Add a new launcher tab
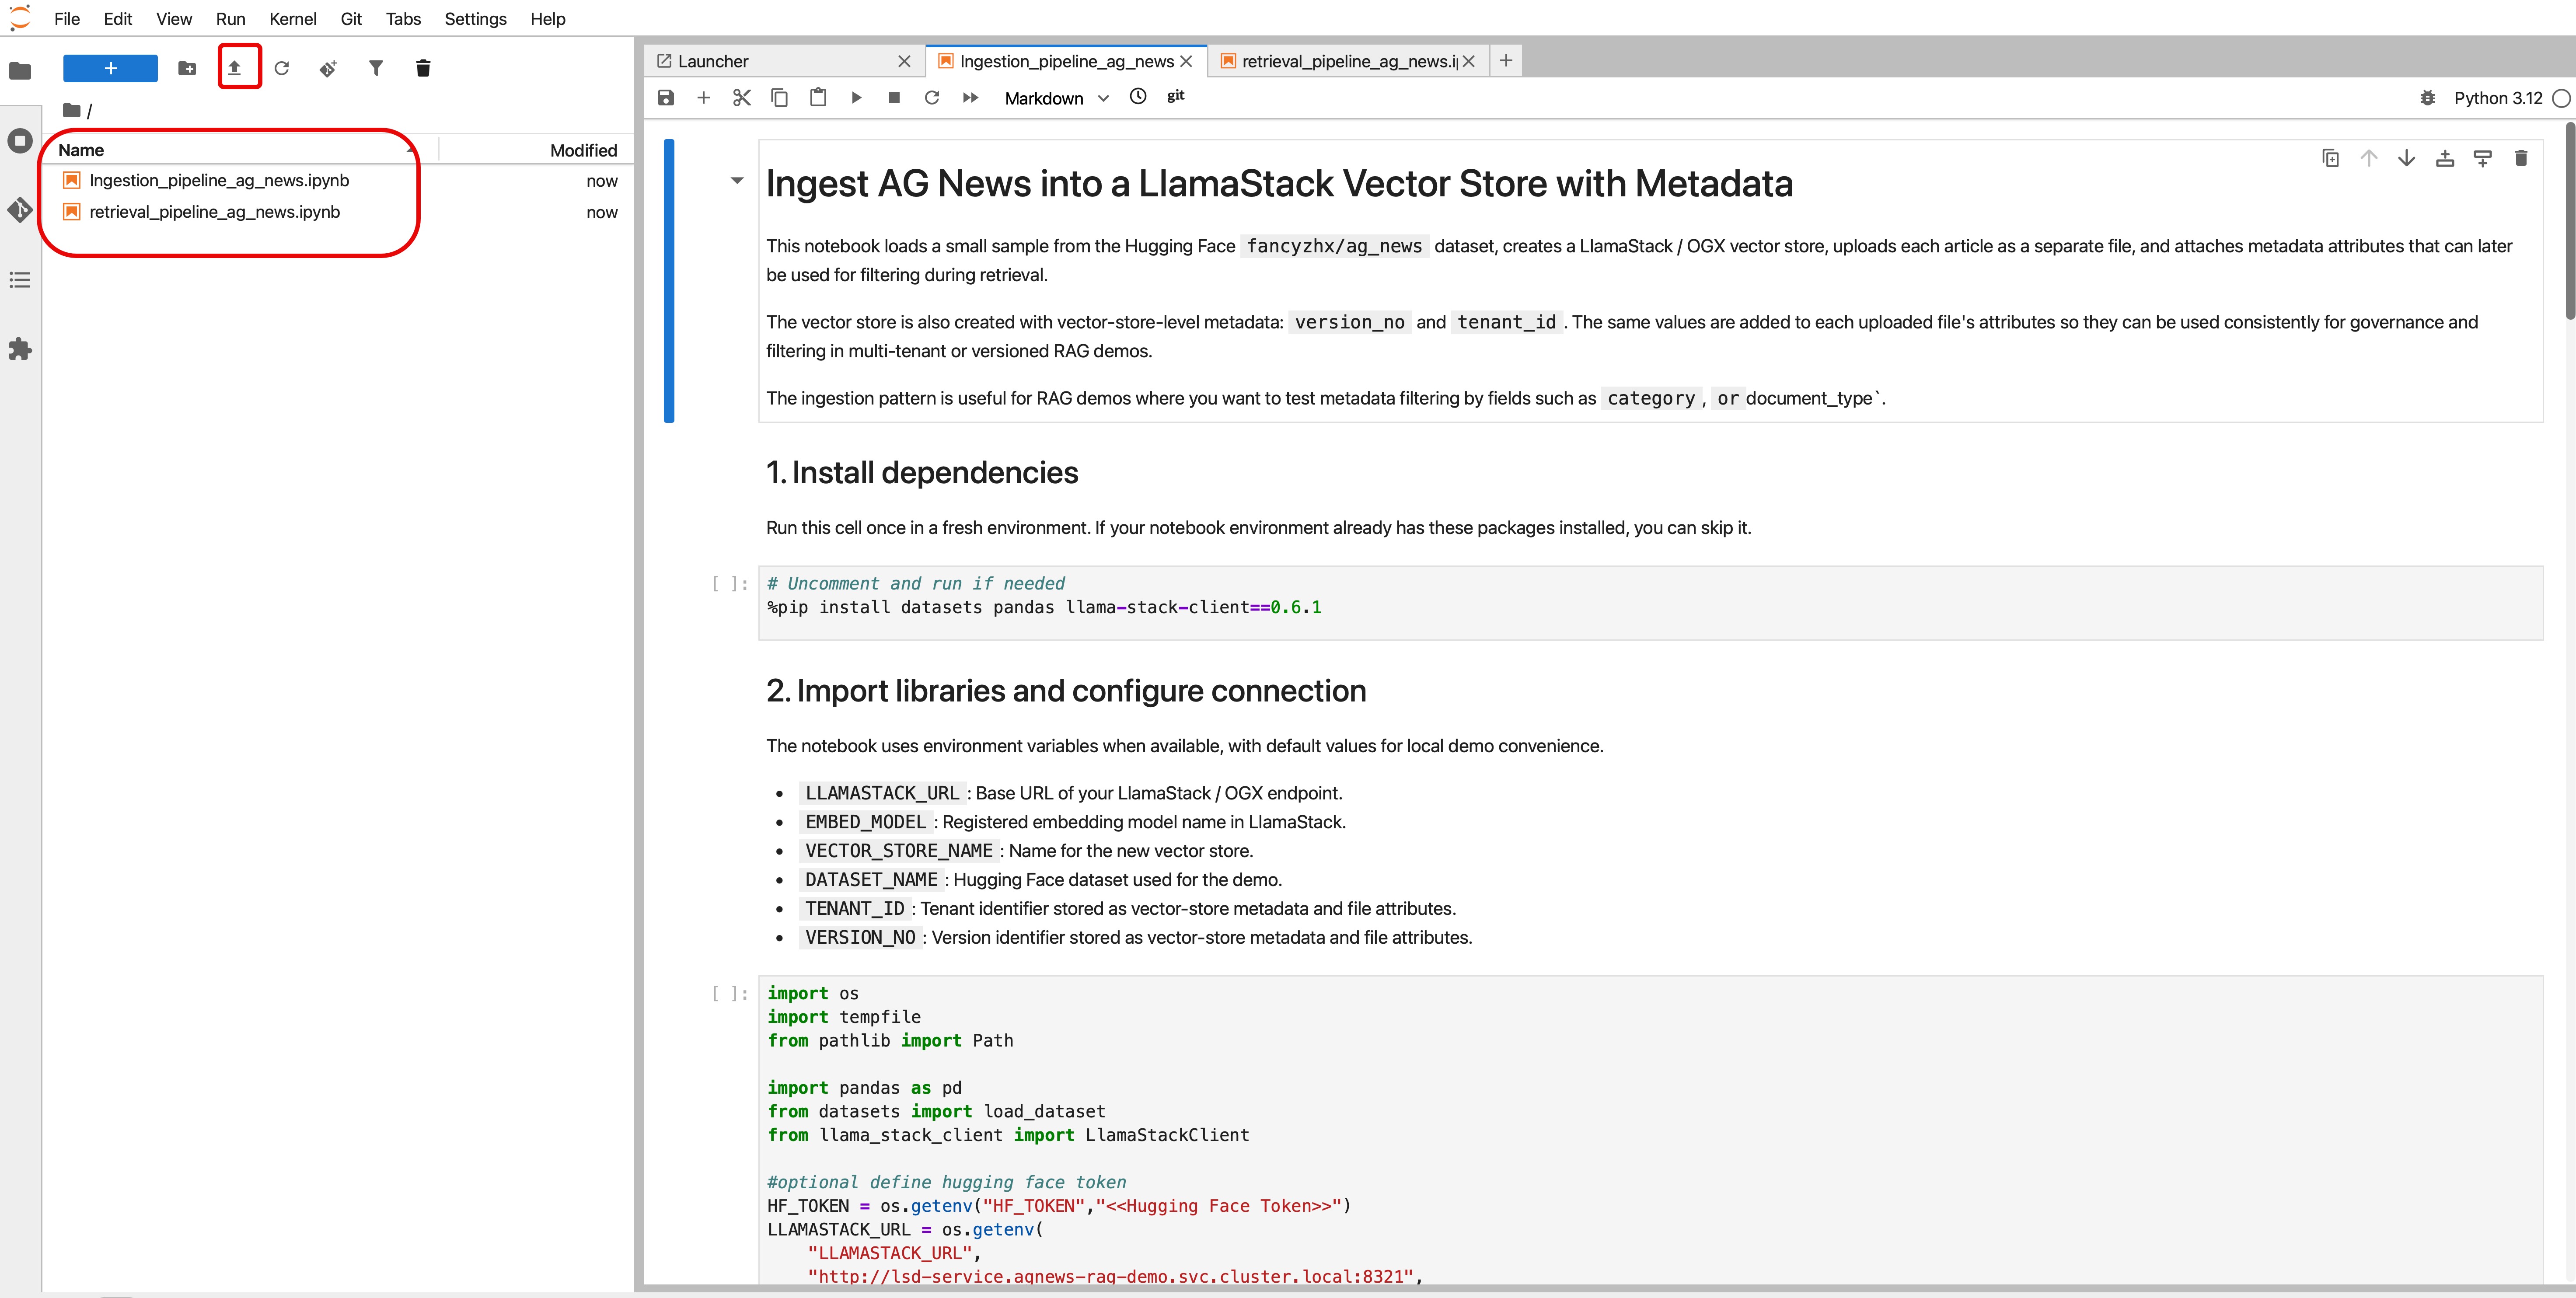The height and width of the screenshot is (1298, 2576). coord(1506,61)
